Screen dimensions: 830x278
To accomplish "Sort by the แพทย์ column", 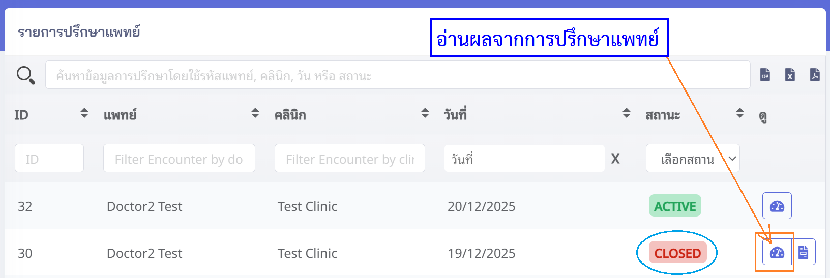I will click(255, 113).
